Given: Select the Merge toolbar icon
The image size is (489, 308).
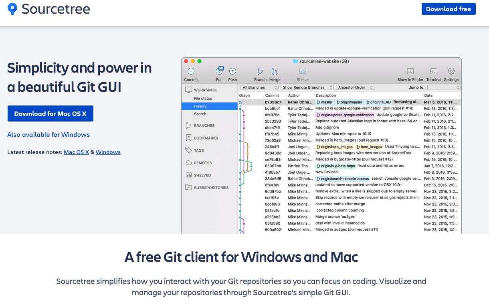Looking at the screenshot, I should 275,71.
